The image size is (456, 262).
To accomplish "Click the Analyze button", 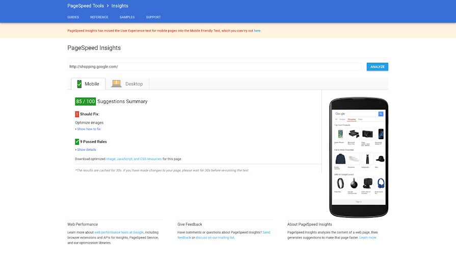I will (377, 67).
